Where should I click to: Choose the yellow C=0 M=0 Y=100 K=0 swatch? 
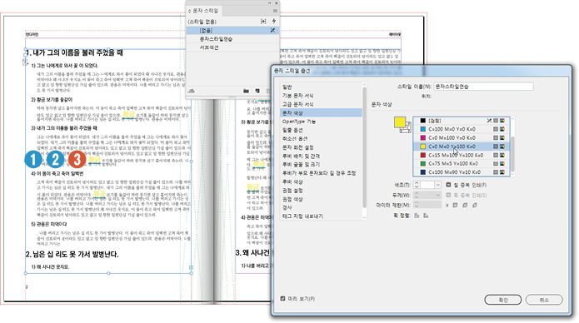point(461,147)
